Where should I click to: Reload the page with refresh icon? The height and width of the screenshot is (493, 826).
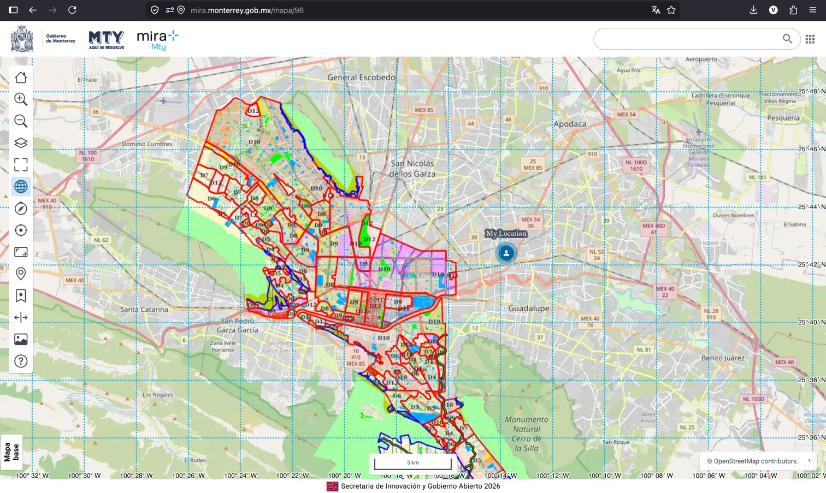(x=72, y=10)
